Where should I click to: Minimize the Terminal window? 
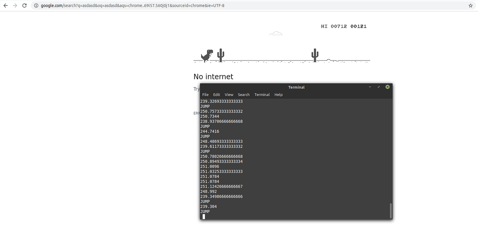click(370, 87)
